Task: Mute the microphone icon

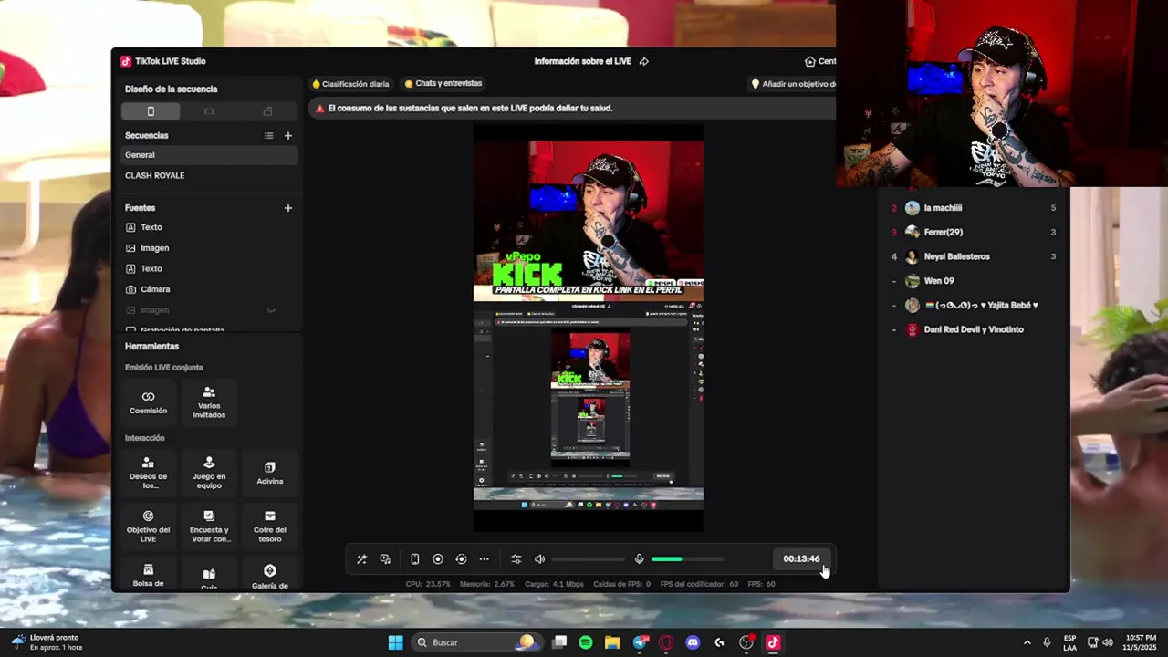Action: coord(639,559)
